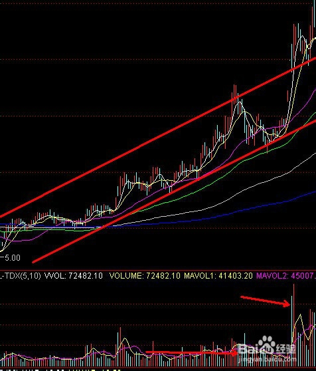This screenshot has width=316, height=371.
Task: Click the tallest red volume bar
Action: click(x=294, y=325)
